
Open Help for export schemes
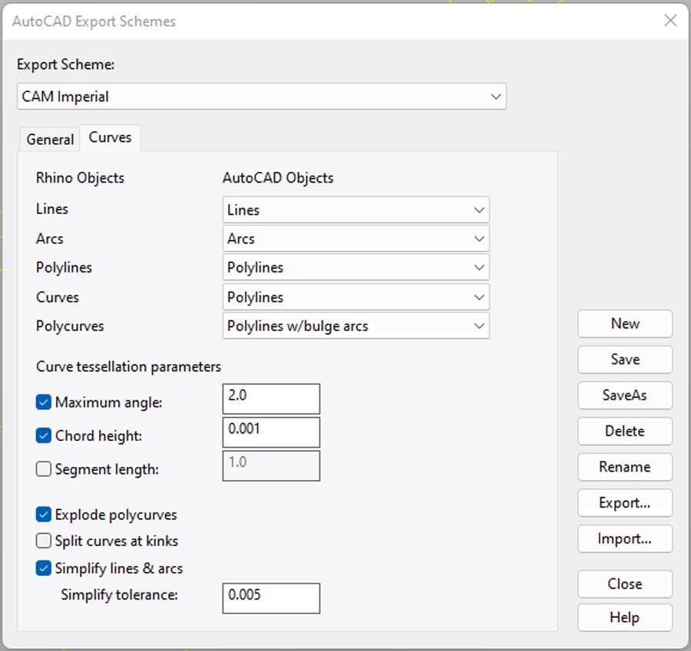pos(624,617)
